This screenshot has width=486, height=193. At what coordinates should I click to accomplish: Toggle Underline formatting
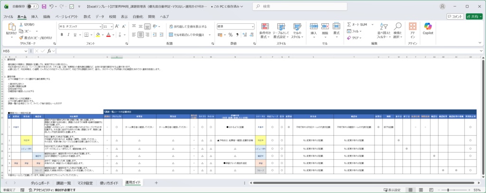75,35
